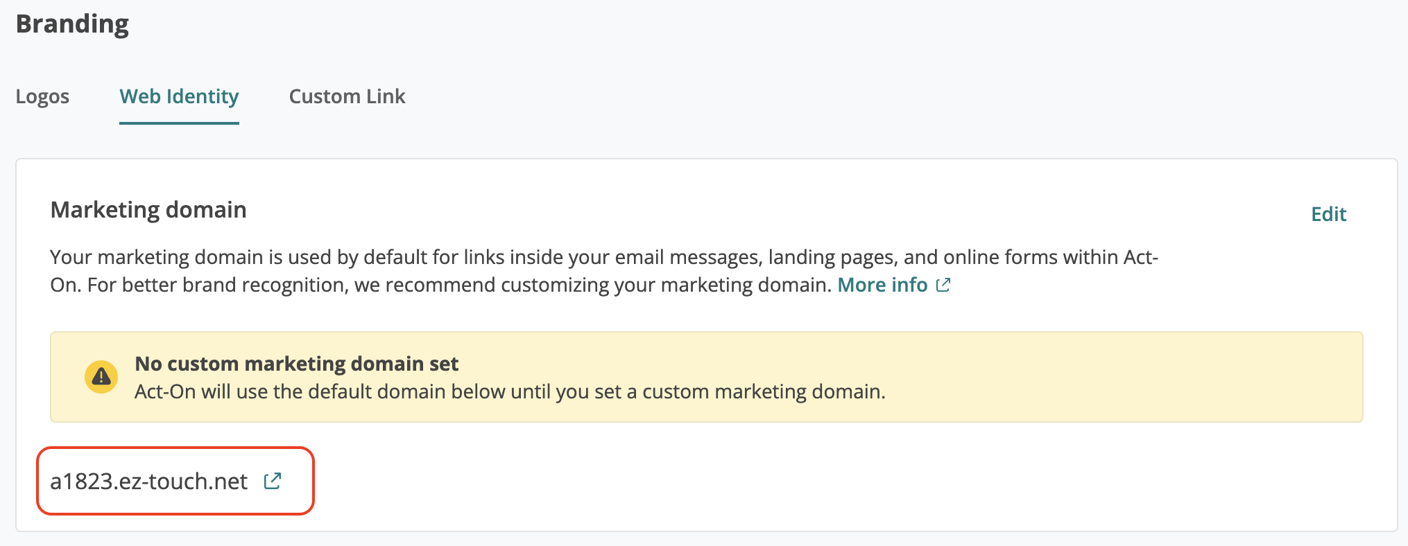Click inside the red outlined domain box
Screen dimensions: 1408x546
pos(175,481)
